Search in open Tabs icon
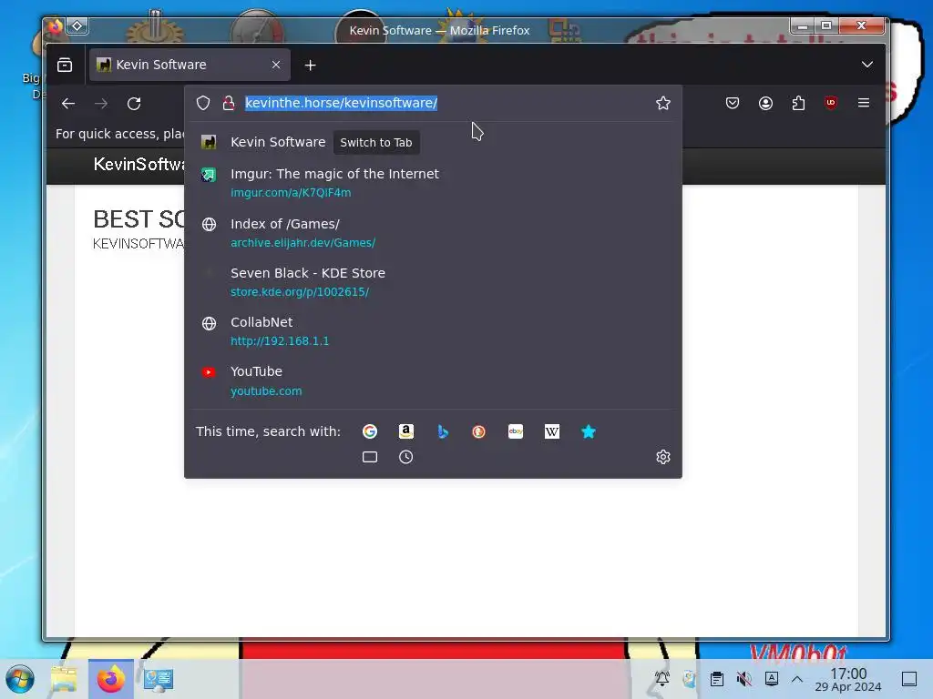The height and width of the screenshot is (699, 933). pos(370,457)
